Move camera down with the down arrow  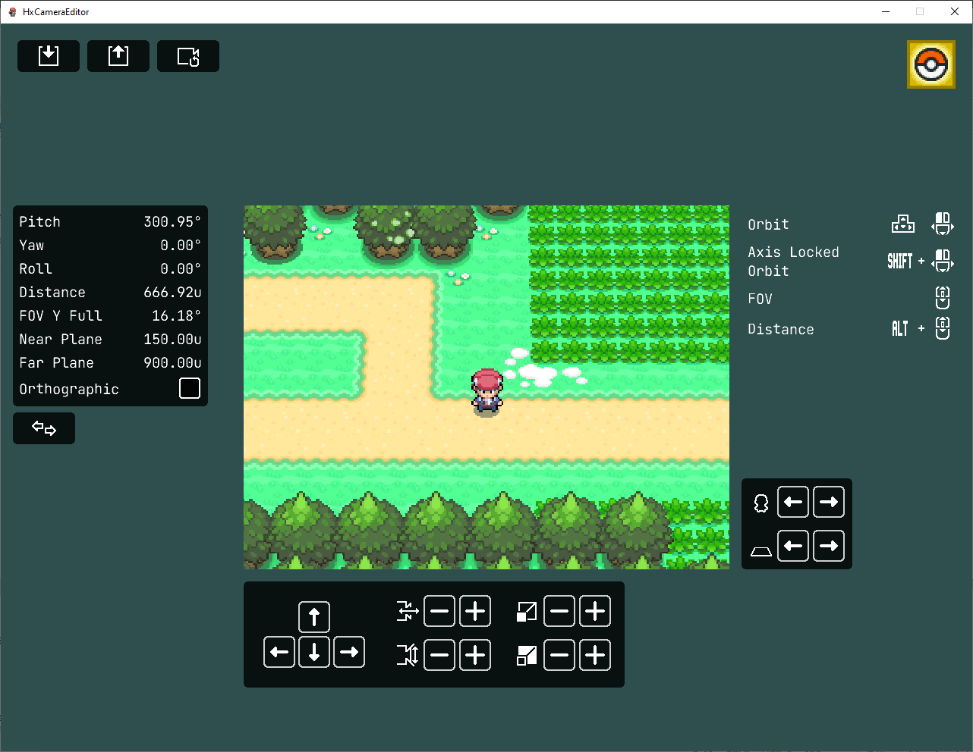(314, 652)
